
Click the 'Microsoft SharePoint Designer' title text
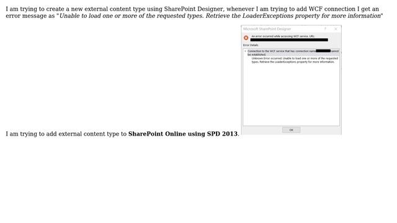point(267,29)
